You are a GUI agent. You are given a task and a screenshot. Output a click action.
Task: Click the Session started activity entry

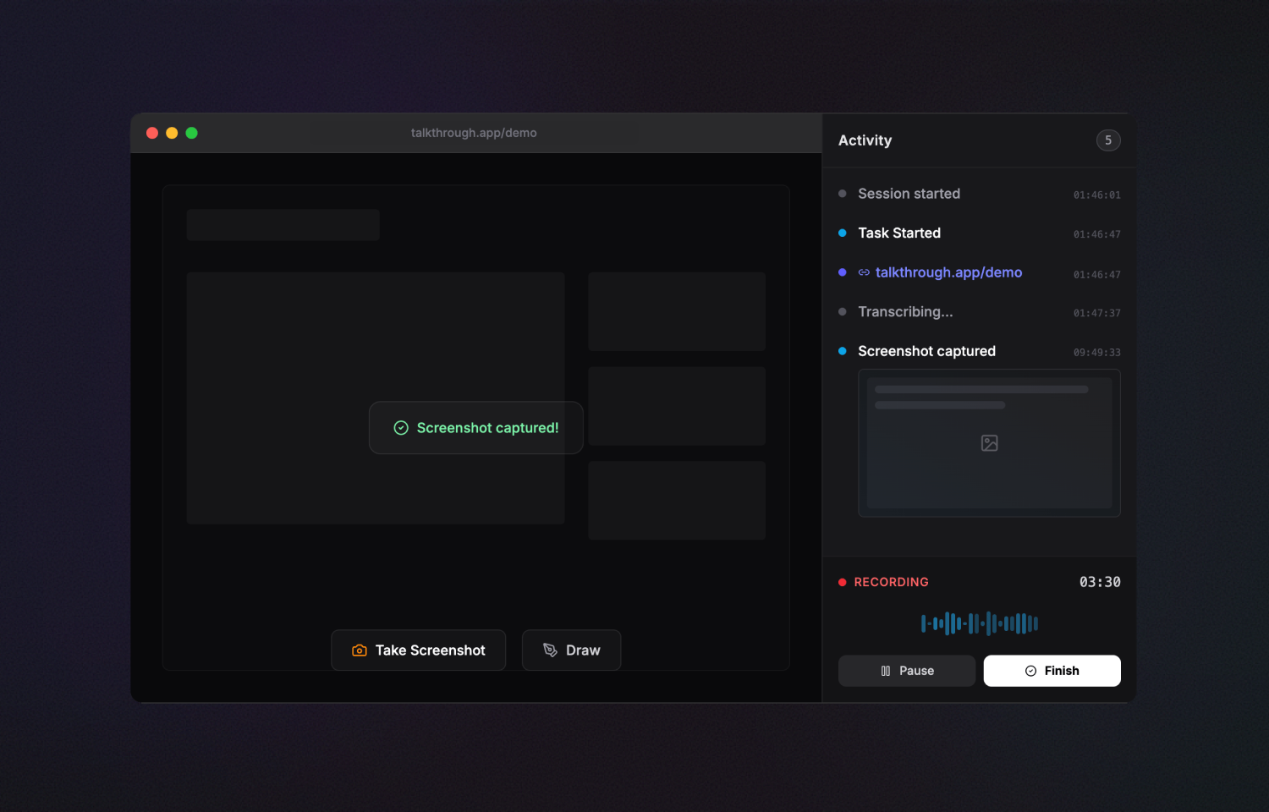pos(909,194)
